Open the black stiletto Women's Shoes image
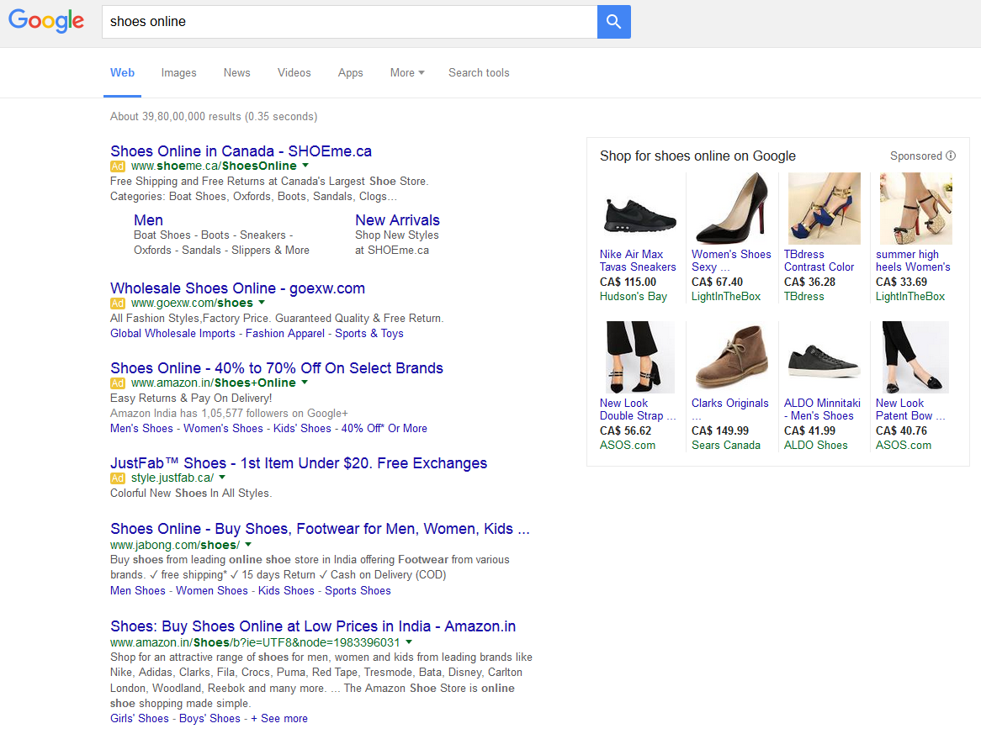 (731, 209)
